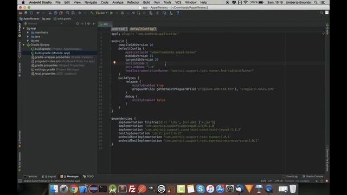Click the Make Project hammer icon
Image resolution: width=347 pixels, height=195 pixels.
point(92,13)
